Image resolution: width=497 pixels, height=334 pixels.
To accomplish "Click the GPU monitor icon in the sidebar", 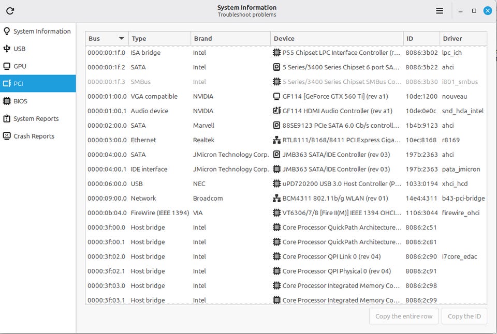I will click(x=7, y=66).
